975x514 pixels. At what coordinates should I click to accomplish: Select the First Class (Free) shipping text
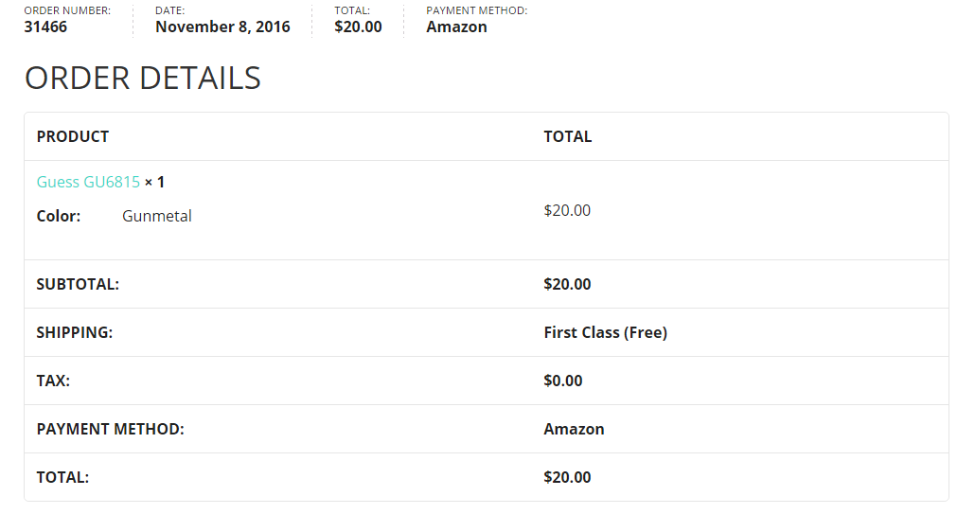tap(605, 332)
